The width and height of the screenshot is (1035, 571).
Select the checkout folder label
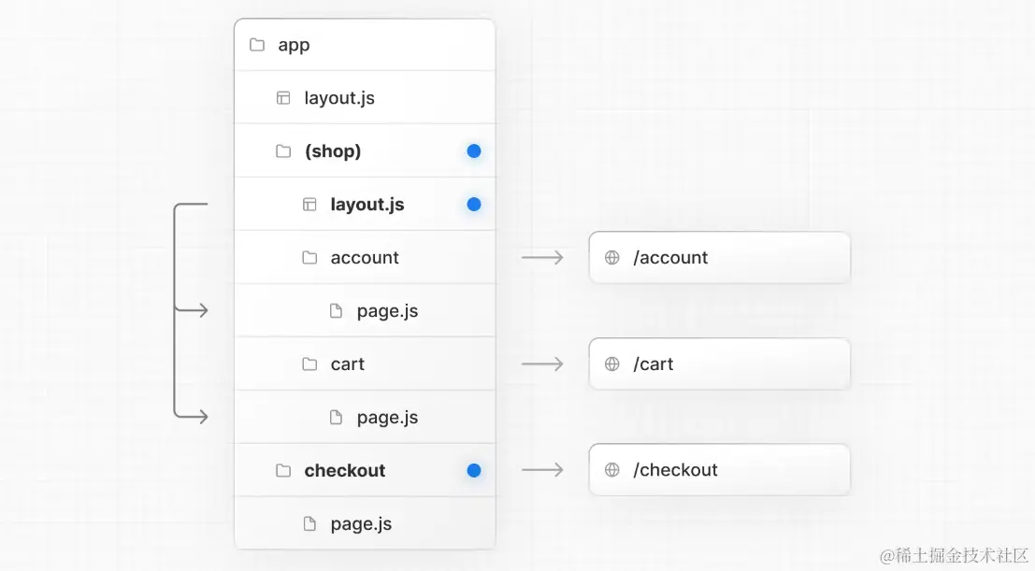345,470
